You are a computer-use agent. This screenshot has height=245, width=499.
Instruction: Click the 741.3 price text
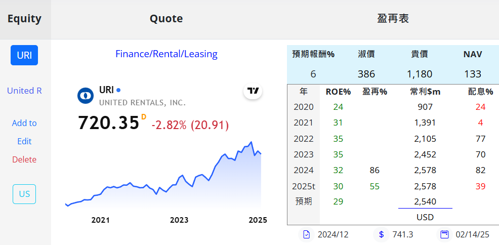402,235
